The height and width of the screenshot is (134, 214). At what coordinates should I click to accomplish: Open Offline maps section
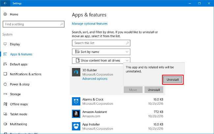tap(19, 104)
